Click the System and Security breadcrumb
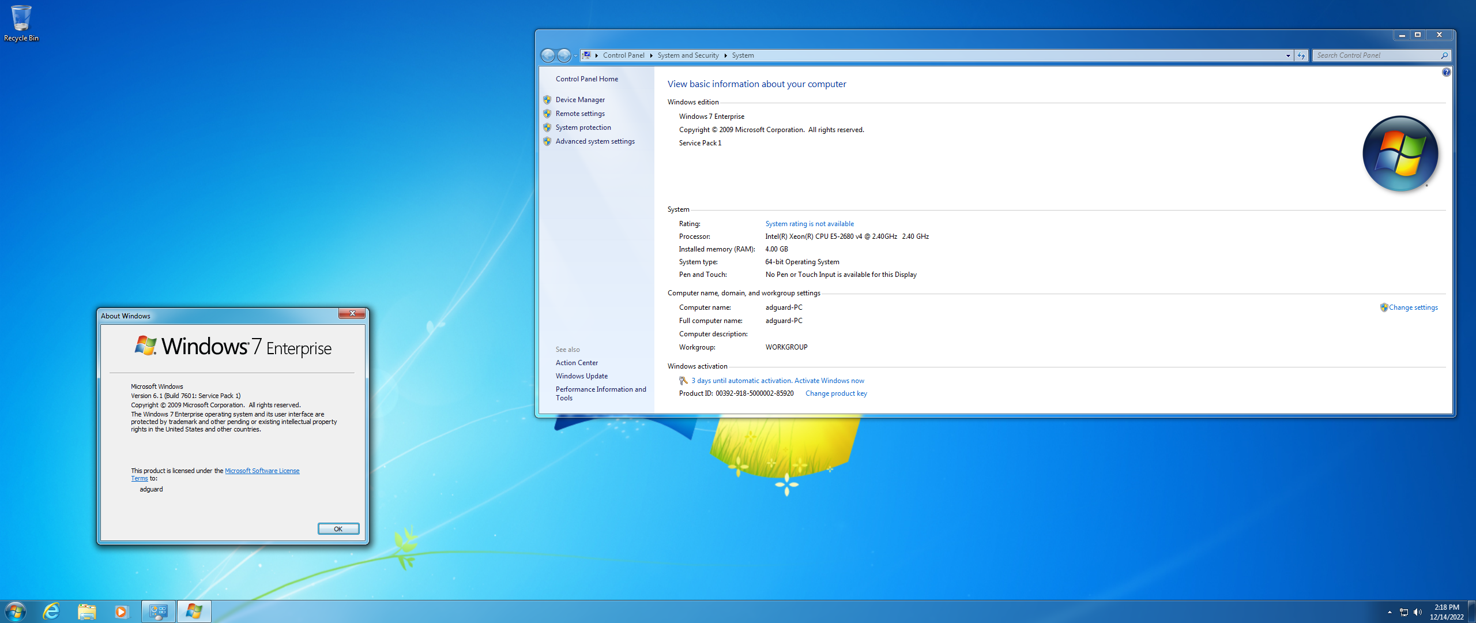This screenshot has height=623, width=1476. (x=688, y=55)
